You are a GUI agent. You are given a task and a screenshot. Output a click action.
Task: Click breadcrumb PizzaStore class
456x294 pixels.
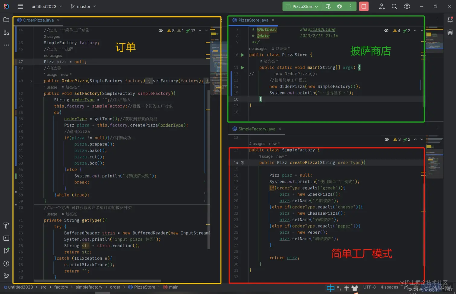tap(142, 287)
